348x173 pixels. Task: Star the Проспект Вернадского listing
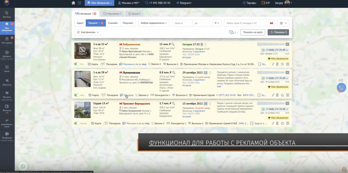click(282, 123)
